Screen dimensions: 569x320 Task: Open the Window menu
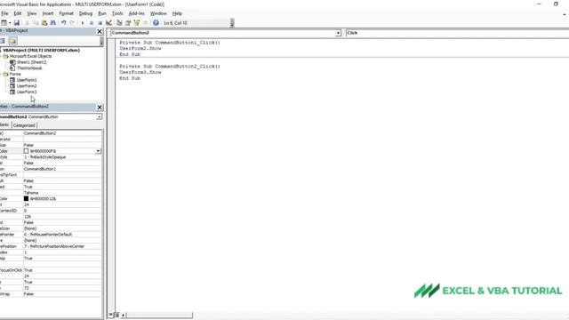(x=158, y=13)
